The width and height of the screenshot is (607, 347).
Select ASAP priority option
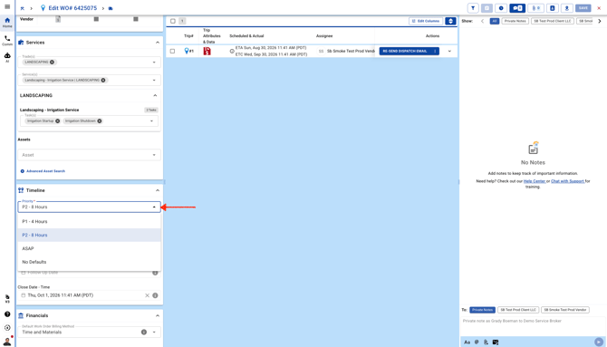(89, 248)
